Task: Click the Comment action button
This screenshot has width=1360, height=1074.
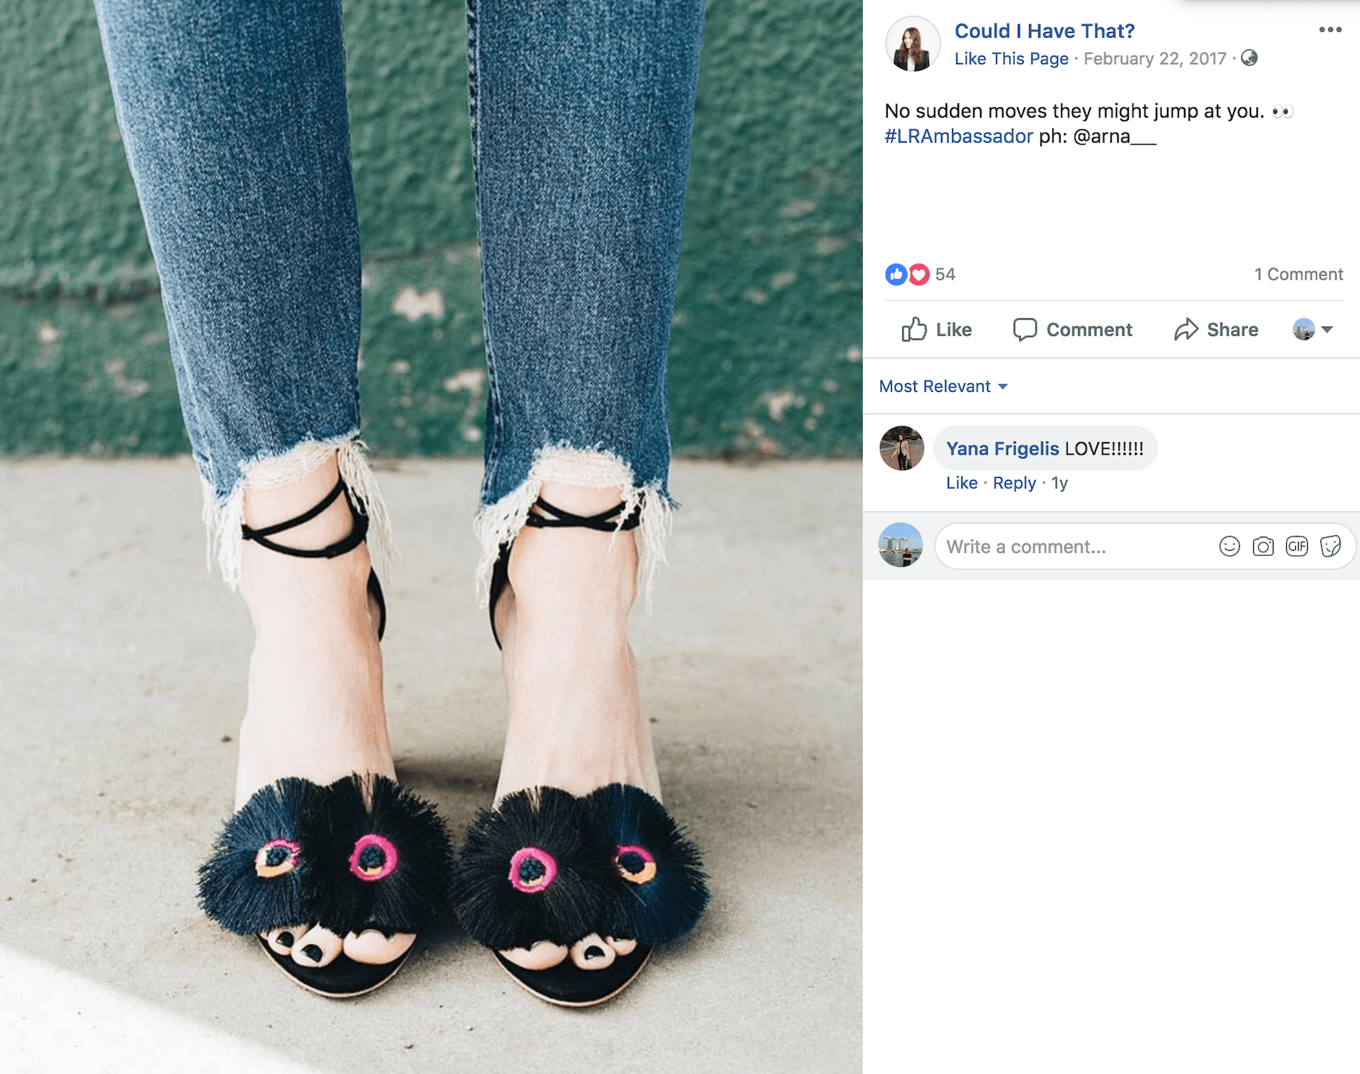Action: pyautogui.click(x=1072, y=329)
